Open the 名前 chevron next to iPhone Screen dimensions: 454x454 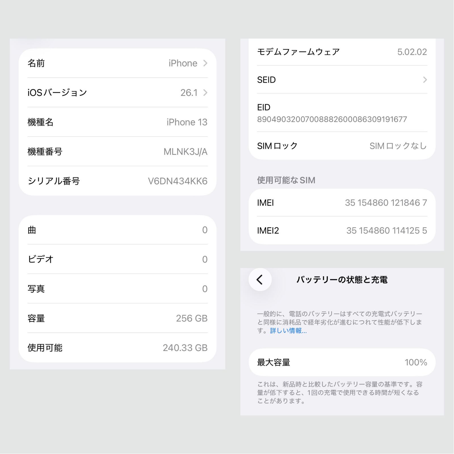tap(205, 63)
